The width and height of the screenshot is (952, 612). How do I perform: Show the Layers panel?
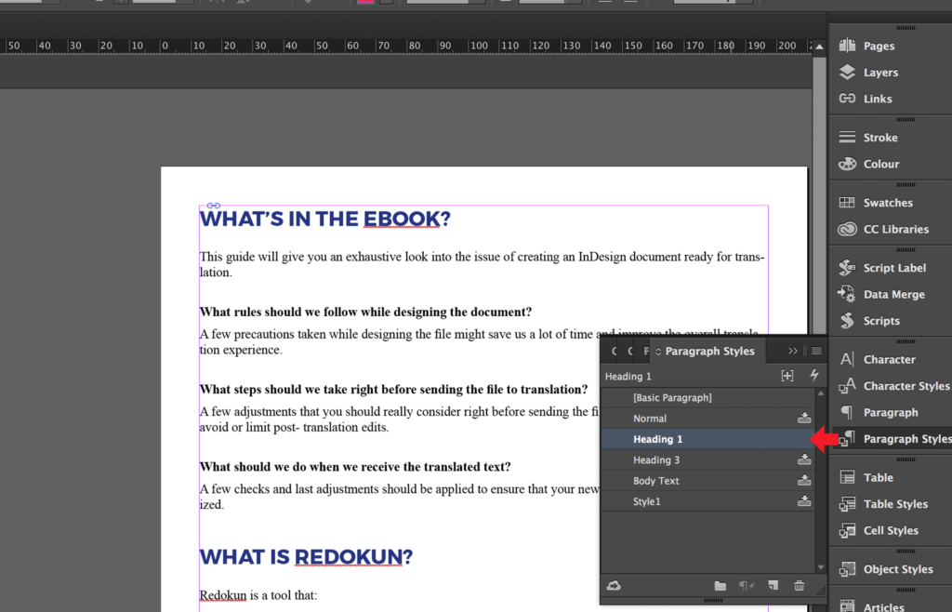[x=879, y=72]
